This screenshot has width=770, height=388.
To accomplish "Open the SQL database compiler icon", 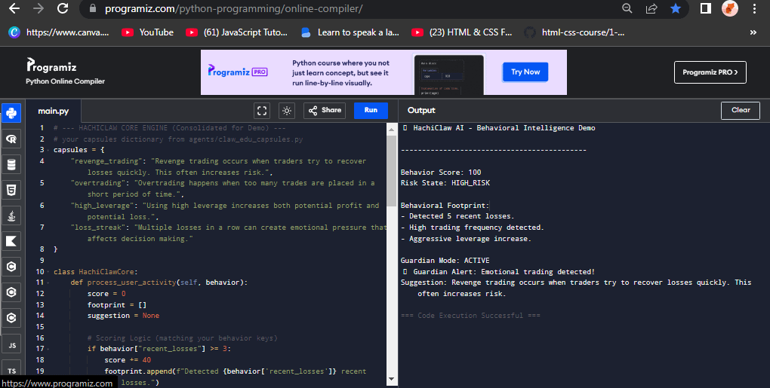I will pos(11,165).
